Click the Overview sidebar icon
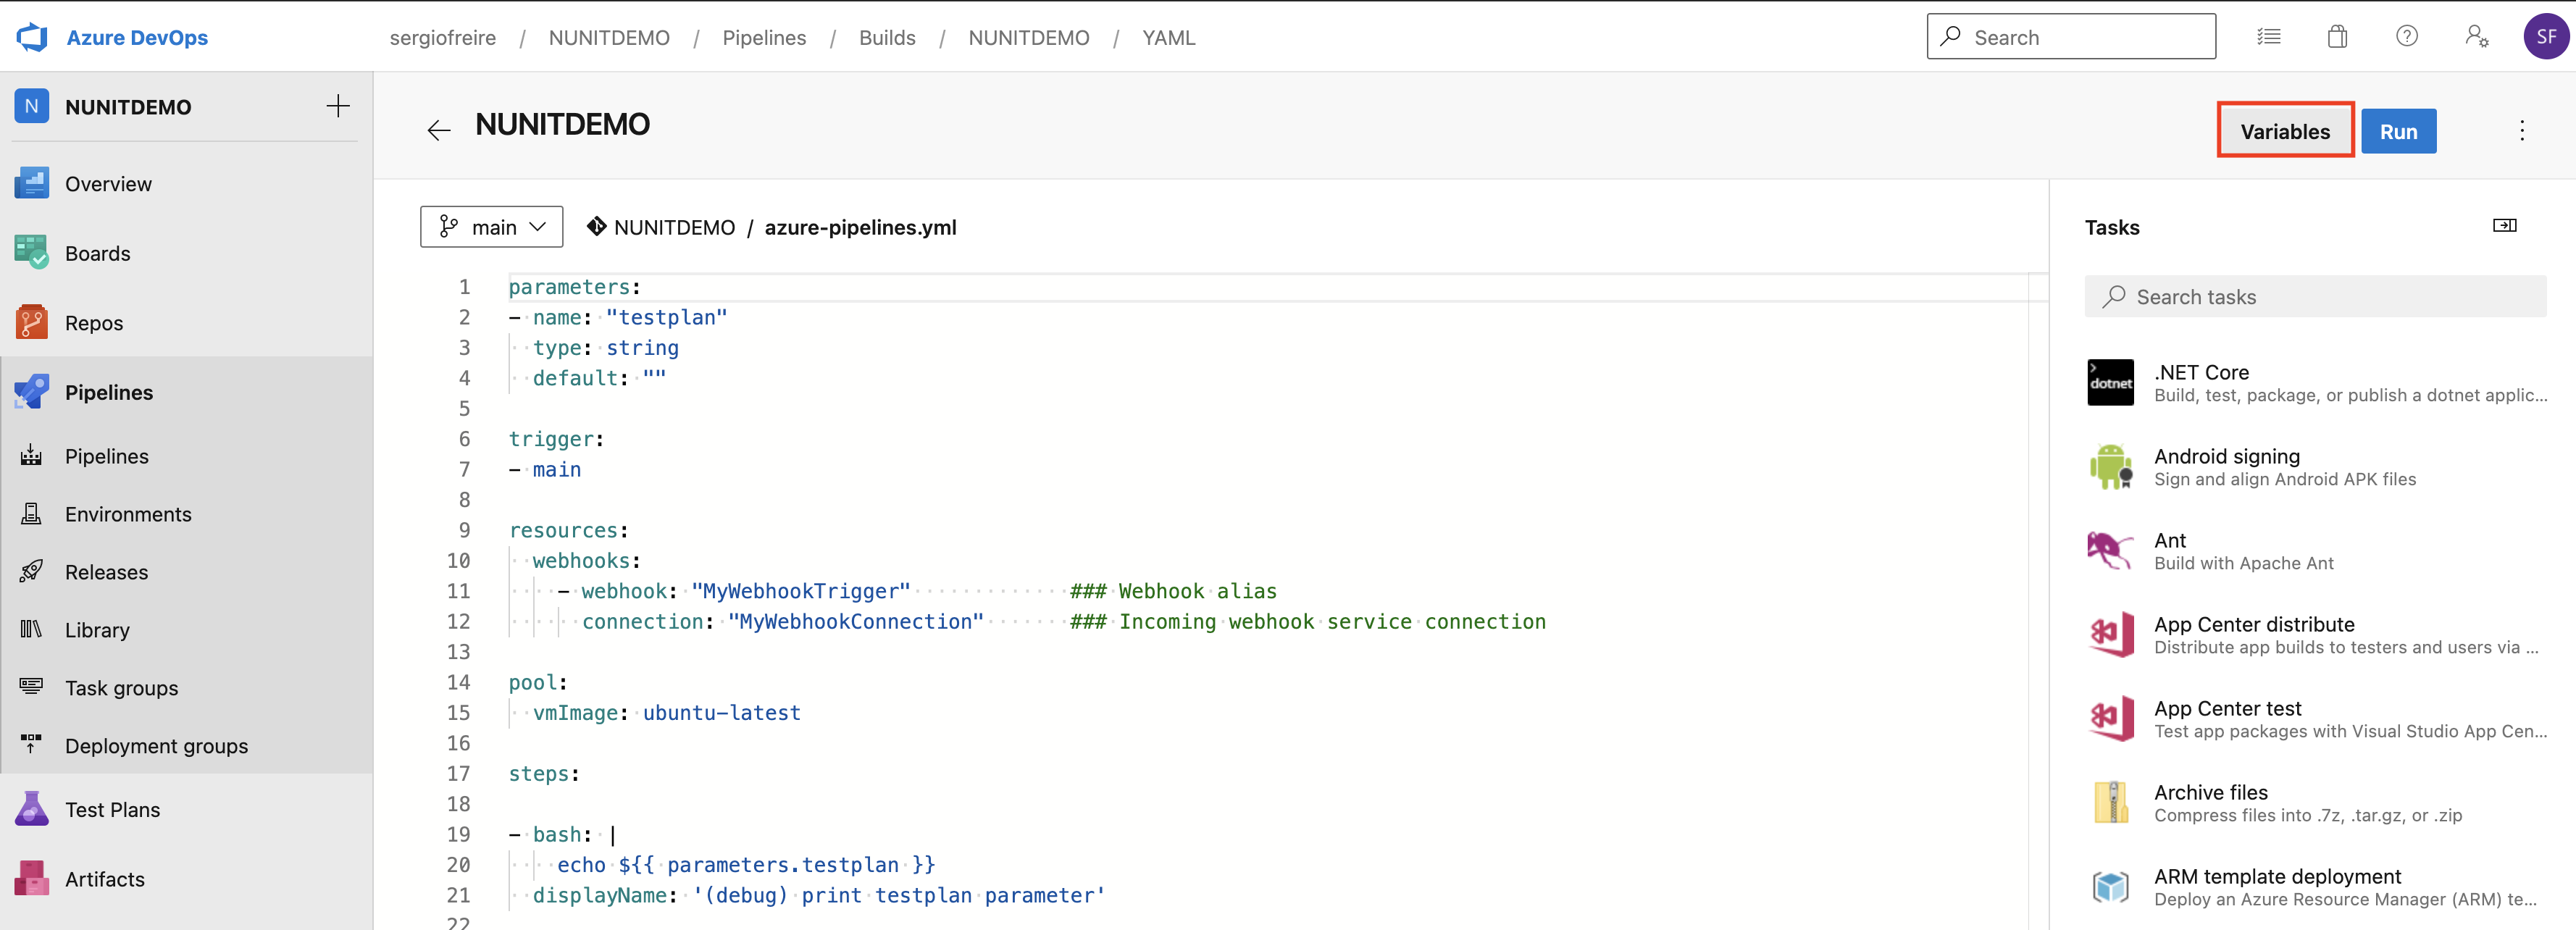Image resolution: width=2576 pixels, height=930 pixels. pyautogui.click(x=32, y=183)
